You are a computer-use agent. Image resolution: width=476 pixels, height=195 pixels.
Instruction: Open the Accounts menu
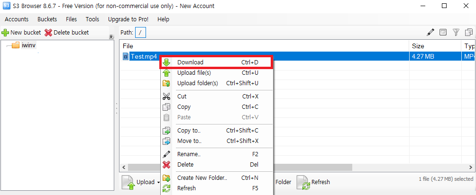(17, 19)
